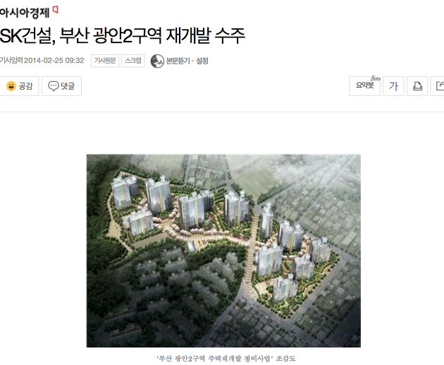The height and width of the screenshot is (365, 444).
Task: Open the 설정 listen settings
Action: [x=202, y=61]
